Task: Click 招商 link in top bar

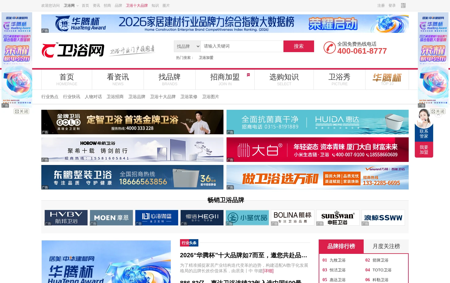Action: pos(107,6)
